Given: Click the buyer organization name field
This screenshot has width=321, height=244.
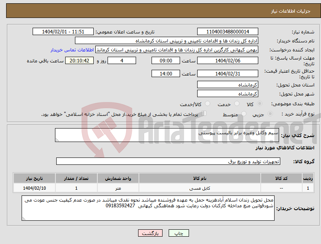Looking at the screenshot, I should tap(167, 40).
